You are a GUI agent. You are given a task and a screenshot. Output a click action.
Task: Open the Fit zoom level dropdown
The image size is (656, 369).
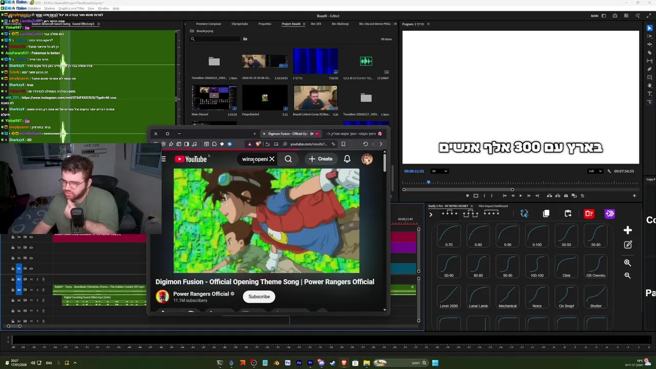(439, 171)
